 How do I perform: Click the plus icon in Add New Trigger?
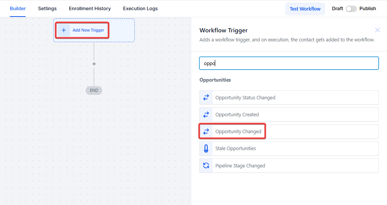tap(63, 30)
